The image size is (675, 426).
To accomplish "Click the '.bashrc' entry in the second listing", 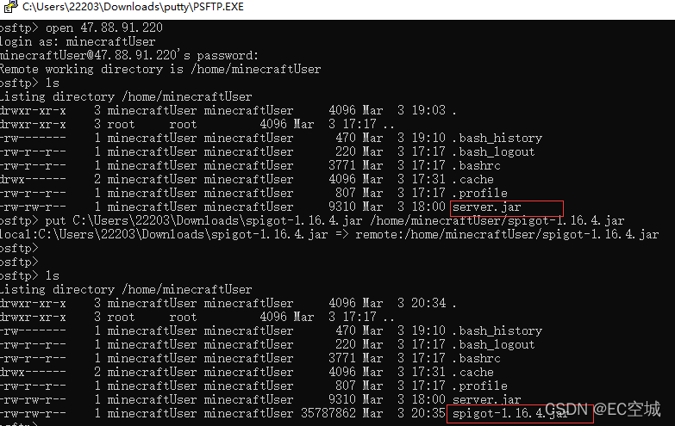I will 476,358.
